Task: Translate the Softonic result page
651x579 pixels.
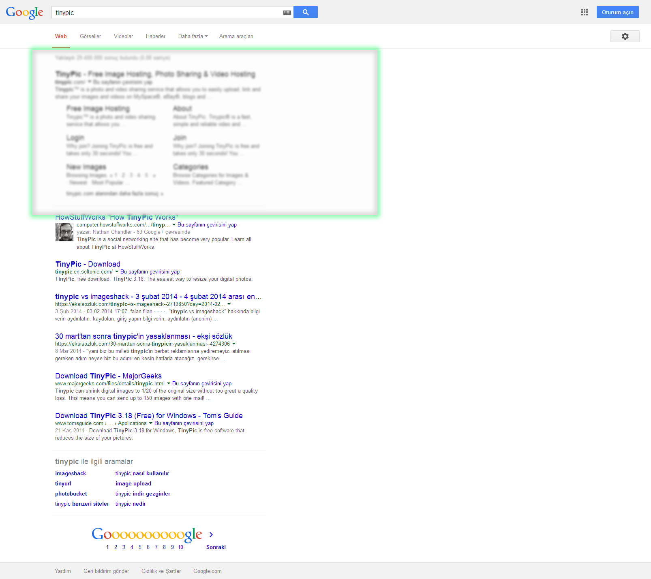Action: tap(150, 271)
